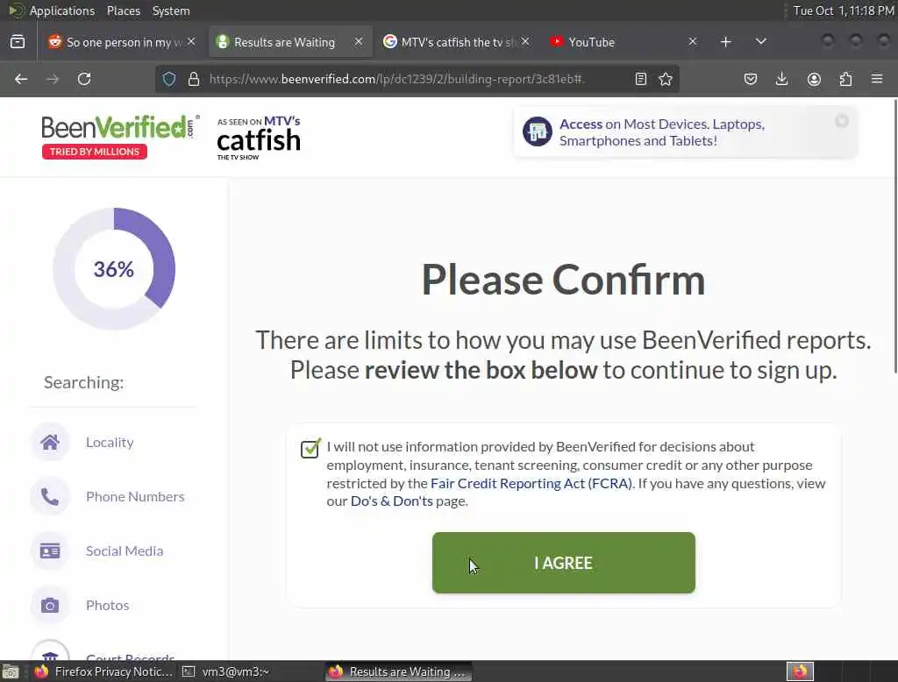Click the clock showing Tue Oct 1

(x=843, y=11)
